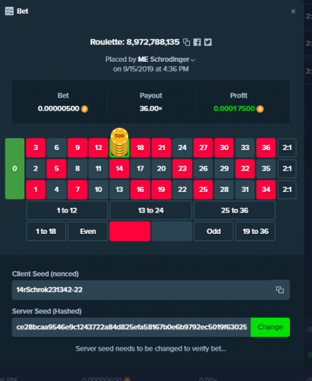Click the middle row 2:1 column bet

(287, 168)
